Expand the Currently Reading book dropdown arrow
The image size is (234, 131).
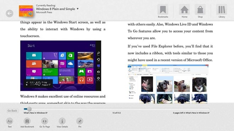click(78, 9)
